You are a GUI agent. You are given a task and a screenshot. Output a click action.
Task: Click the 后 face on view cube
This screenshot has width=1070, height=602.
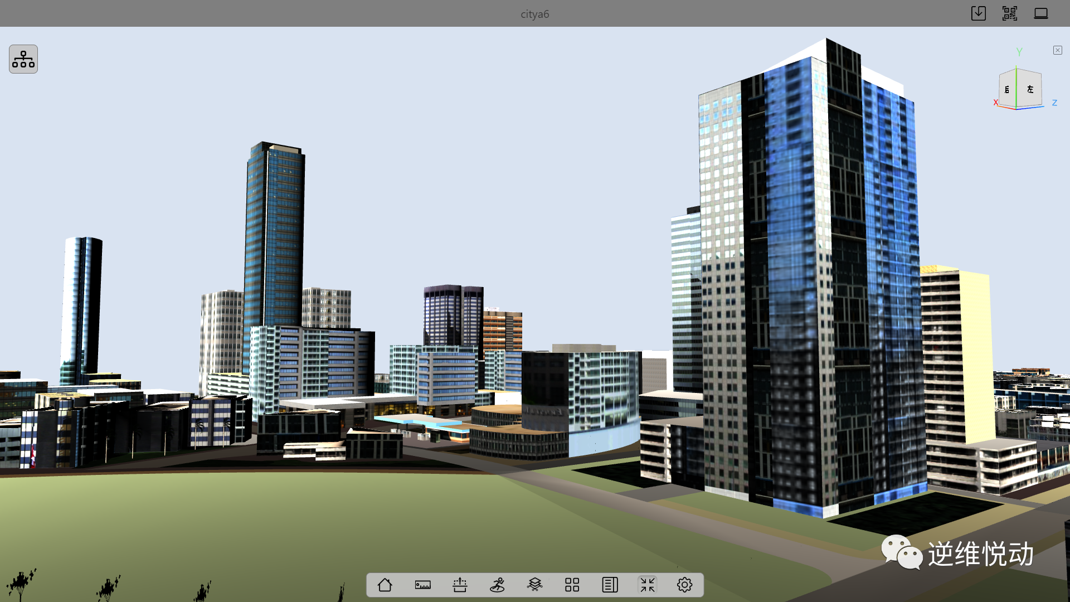point(1007,90)
